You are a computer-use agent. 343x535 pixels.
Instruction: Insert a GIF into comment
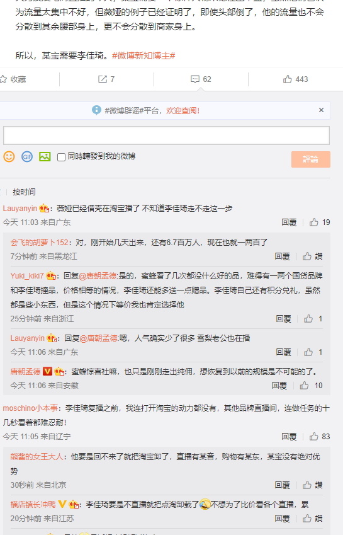tap(27, 157)
